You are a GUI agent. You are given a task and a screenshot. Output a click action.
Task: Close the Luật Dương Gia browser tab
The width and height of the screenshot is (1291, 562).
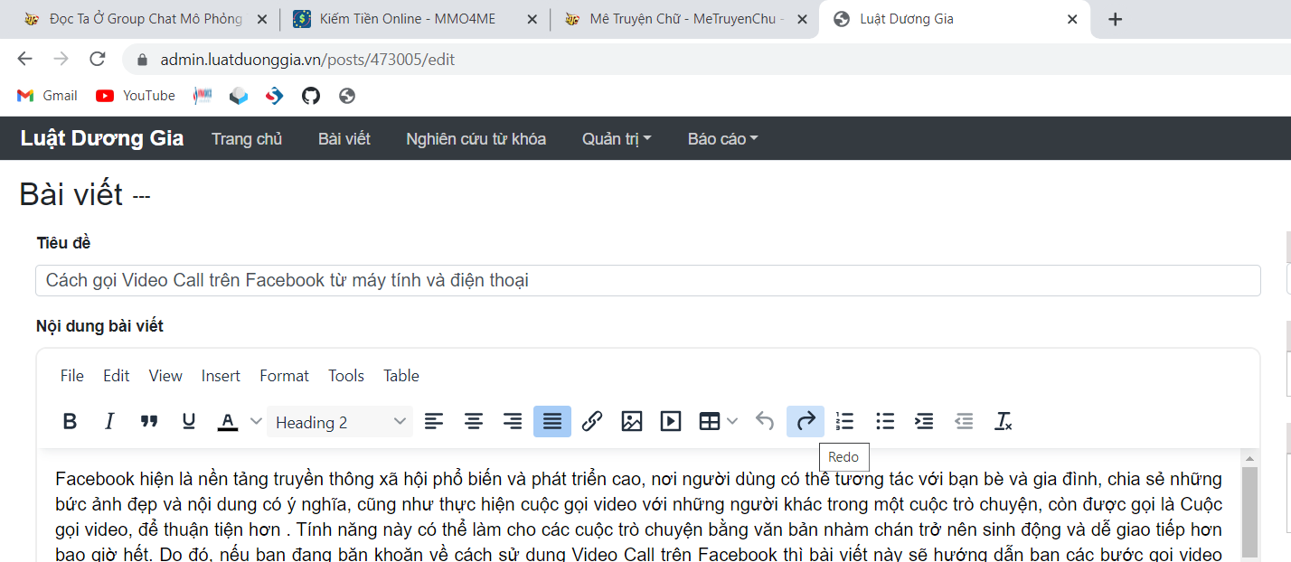click(1072, 19)
